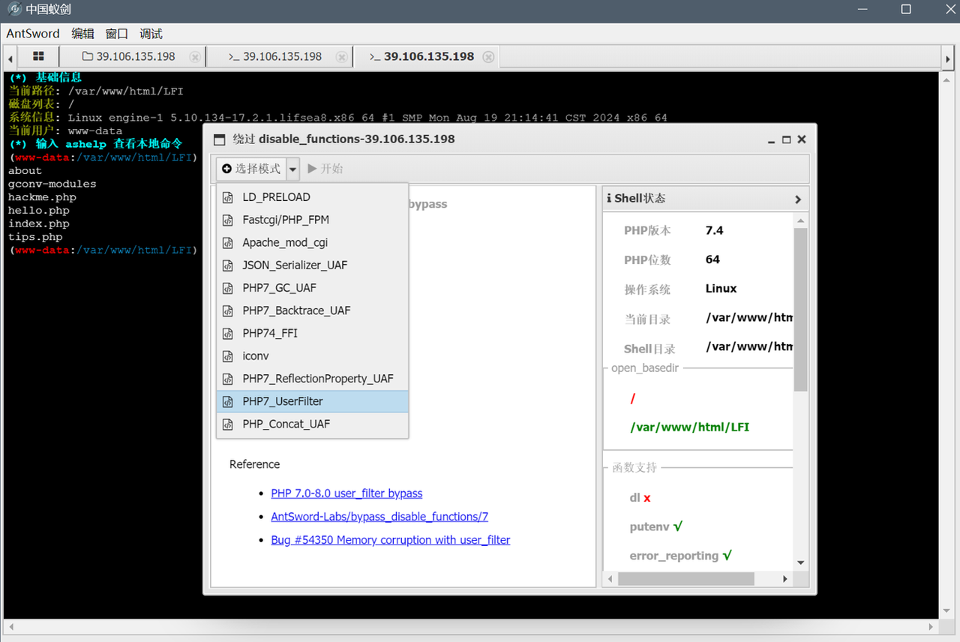Click the tab strip right arrow

click(x=946, y=57)
